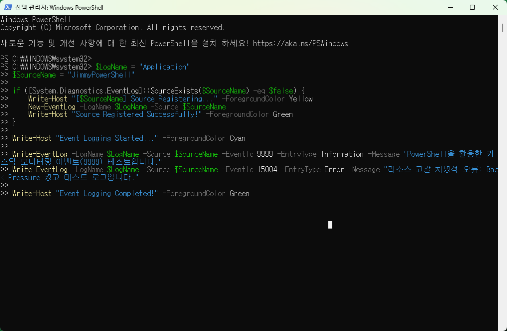Click the 'Yellow' foreground color value
507x331 pixels.
(x=301, y=99)
